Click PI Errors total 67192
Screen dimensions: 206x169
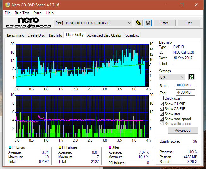click(x=44, y=161)
